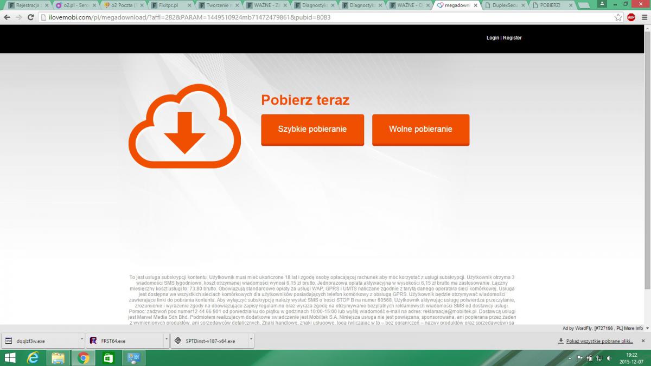Click the Pobierz teraz heading
The width and height of the screenshot is (651, 366).
305,100
